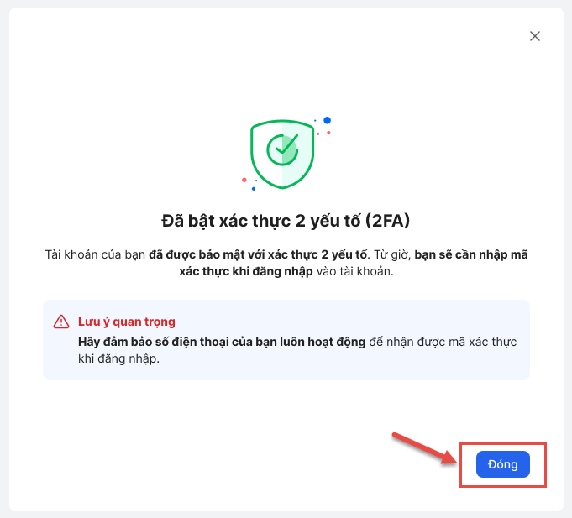572x518 pixels.
Task: Click the large blue dot above the shield
Action: (x=327, y=120)
